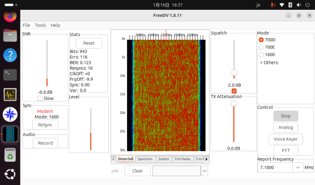Open the Trash in dock
This screenshot has width=315, height=185.
coord(10,155)
